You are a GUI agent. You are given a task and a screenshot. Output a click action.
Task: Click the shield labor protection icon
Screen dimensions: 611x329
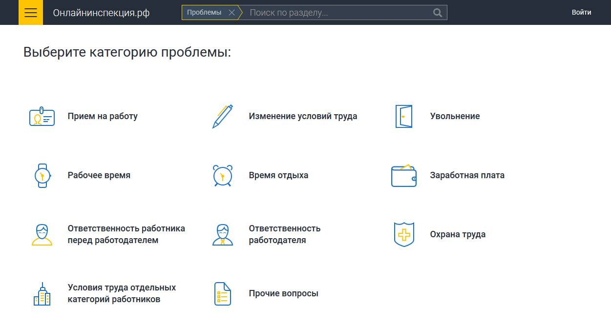coord(404,235)
